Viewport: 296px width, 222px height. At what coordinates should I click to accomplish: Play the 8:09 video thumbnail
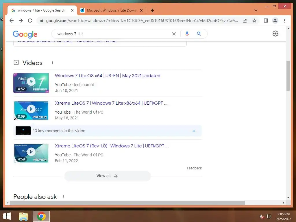tap(31, 110)
